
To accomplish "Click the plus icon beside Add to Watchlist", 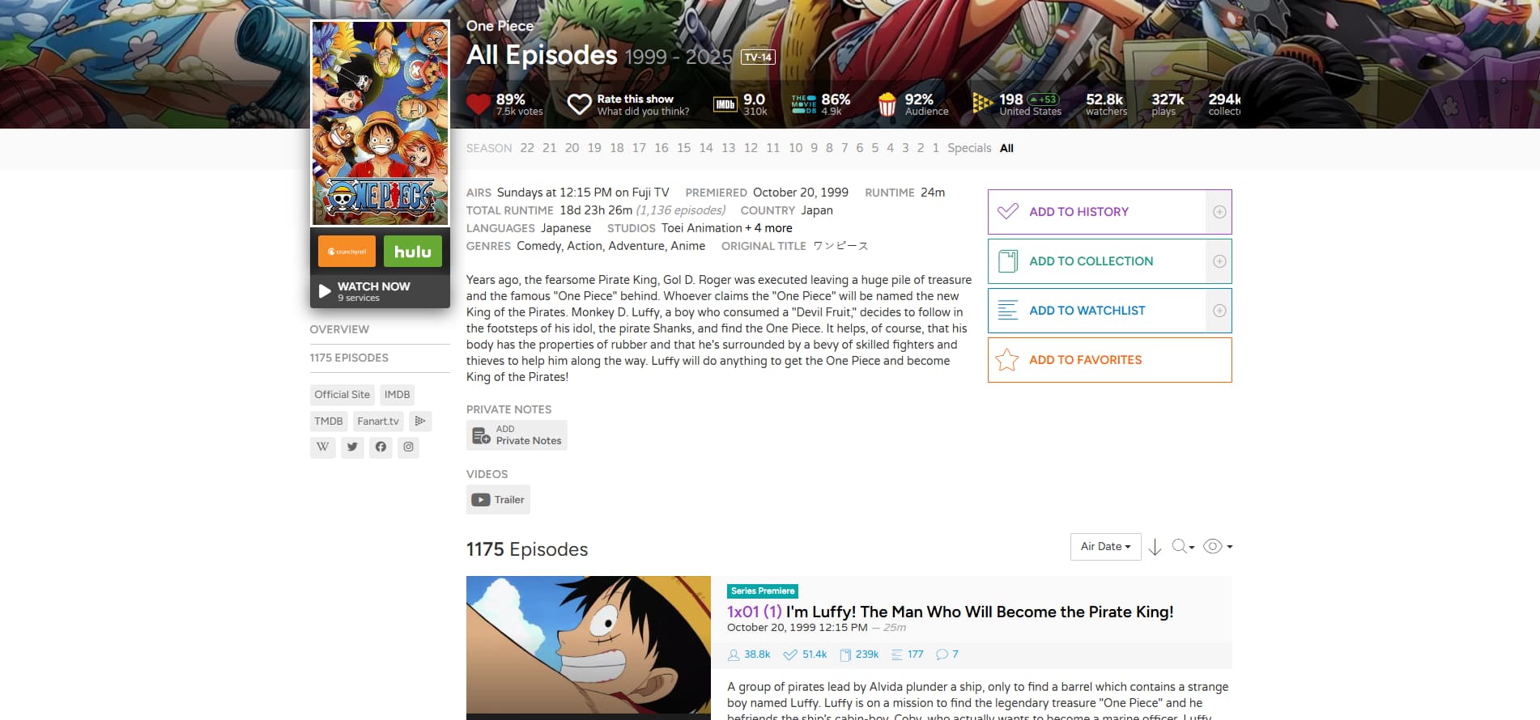I will (x=1219, y=311).
